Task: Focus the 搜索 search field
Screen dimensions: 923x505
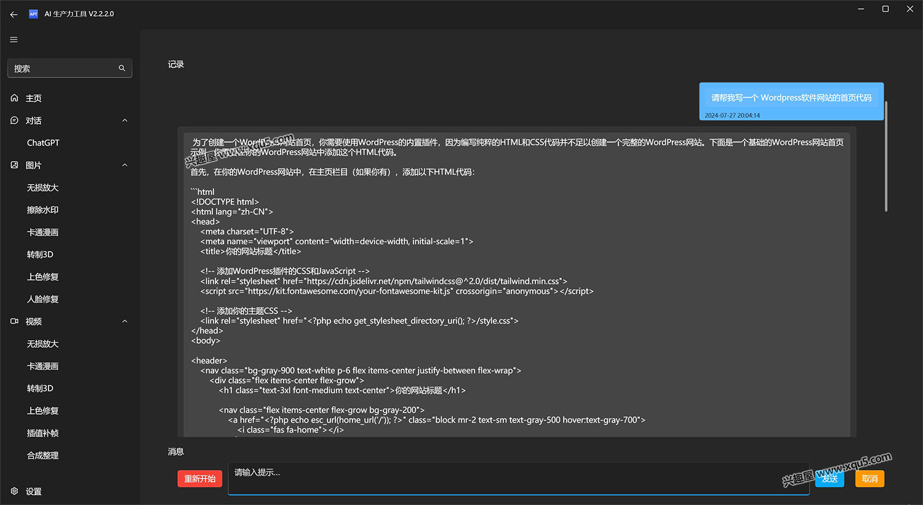Action: click(70, 68)
